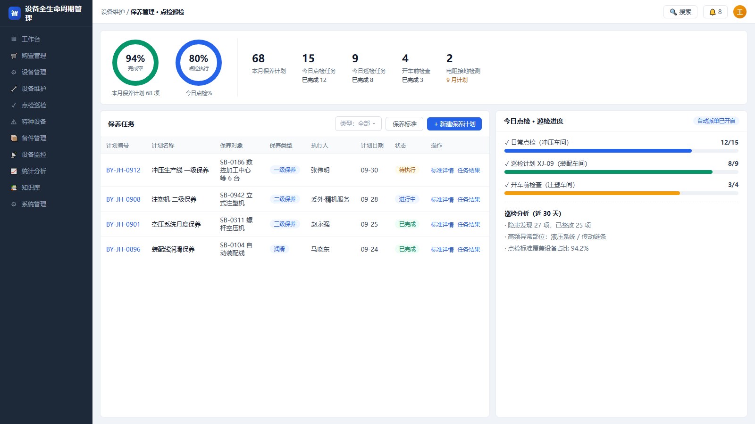The image size is (755, 424).
Task: Click the 知识库 books icon
Action: point(14,188)
